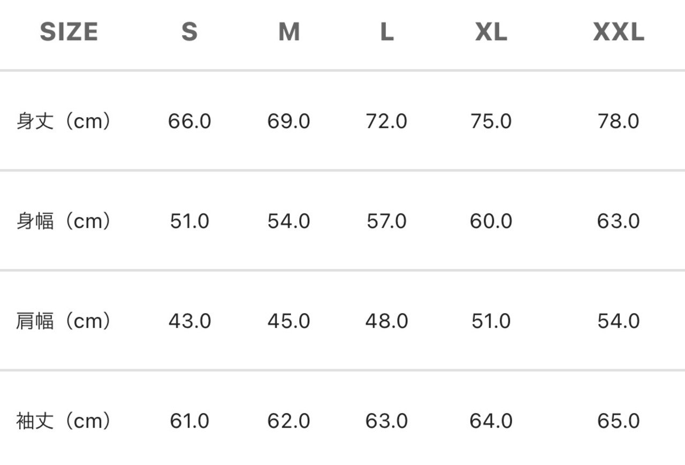Click the XXL size column header
Screen dimensions: 685x465
[x=619, y=32]
